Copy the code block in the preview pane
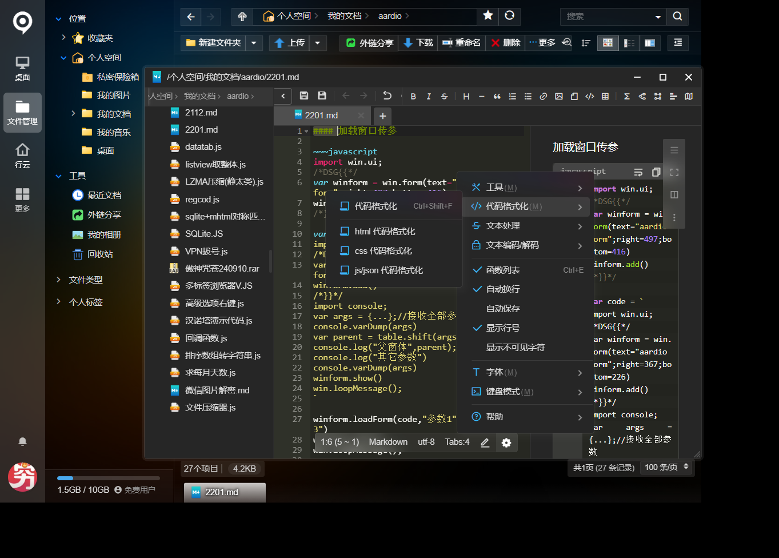Image resolution: width=779 pixels, height=558 pixels. (656, 172)
